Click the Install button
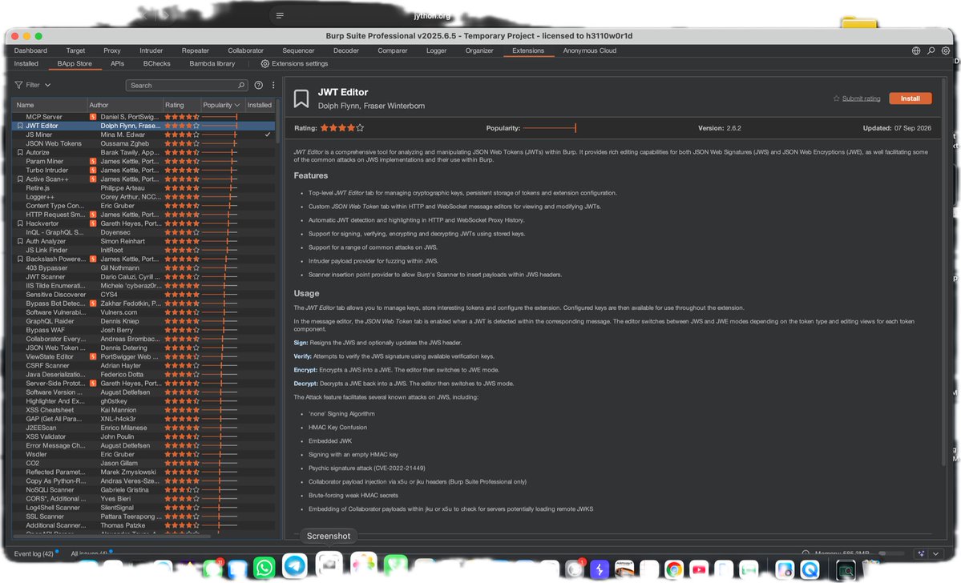The height and width of the screenshot is (583, 961). (911, 98)
